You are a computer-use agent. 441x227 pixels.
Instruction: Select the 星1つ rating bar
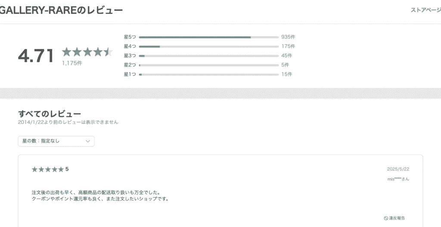pos(209,74)
